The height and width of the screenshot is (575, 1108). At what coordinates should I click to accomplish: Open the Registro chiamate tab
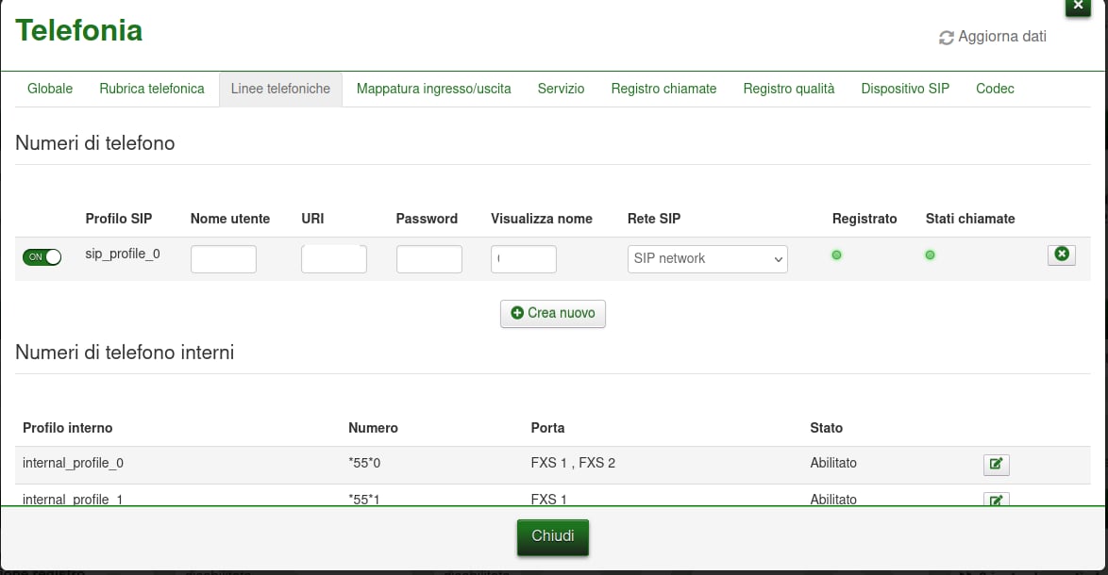[663, 89]
